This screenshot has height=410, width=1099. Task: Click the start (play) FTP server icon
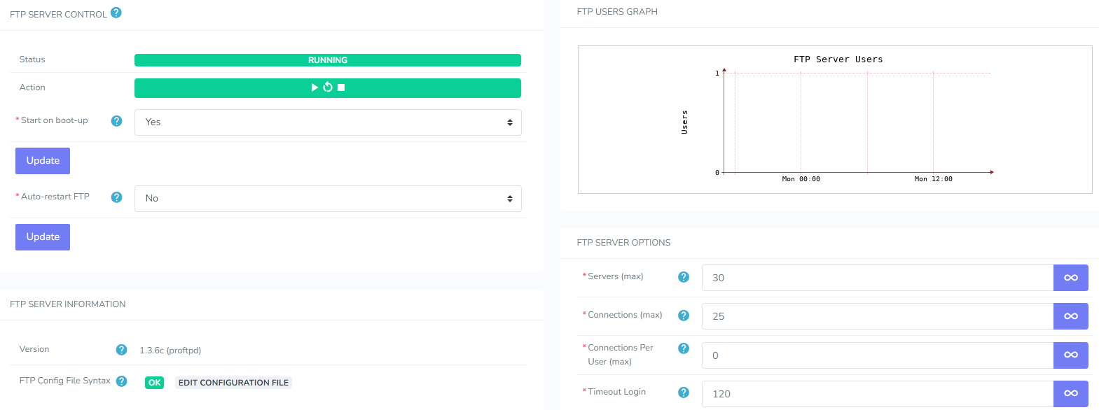pos(315,87)
